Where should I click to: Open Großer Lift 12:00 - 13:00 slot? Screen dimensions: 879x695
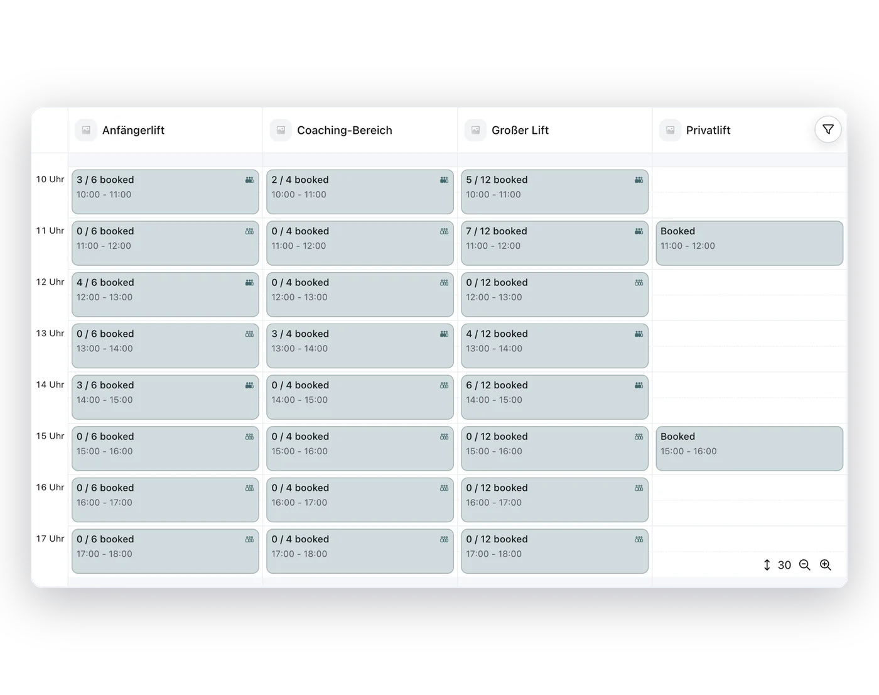pos(554,294)
